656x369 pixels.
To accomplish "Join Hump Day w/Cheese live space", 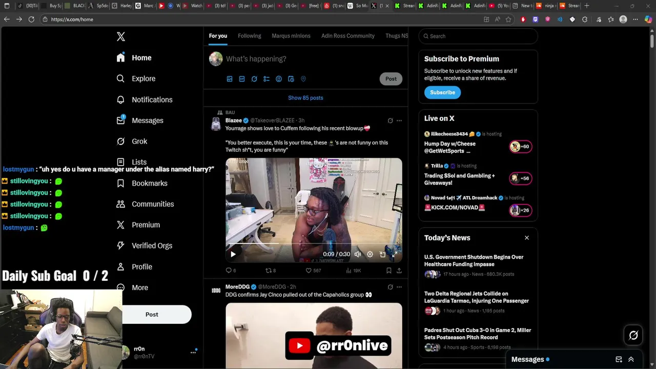I will 478,143.
